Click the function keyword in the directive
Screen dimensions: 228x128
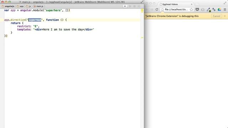click(52, 20)
